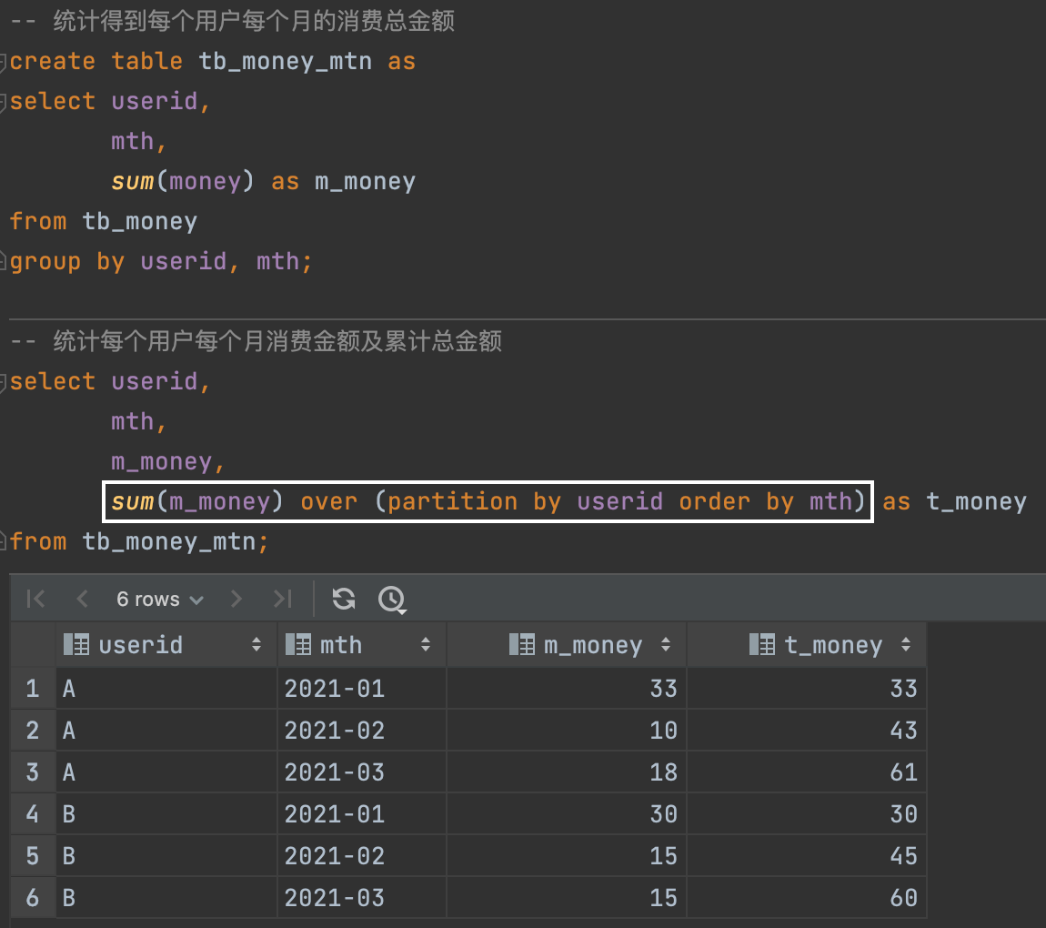Jump to last page of results
This screenshot has height=928, width=1046.
283,599
